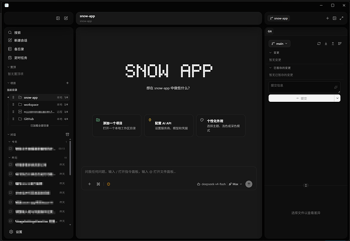350x241 pixels.
Task: Click the green folder icon on 添加一个项目
Action: (x=98, y=120)
